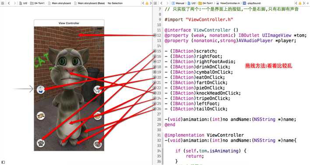Click Main.storyboard in the jump bar

[60, 3]
